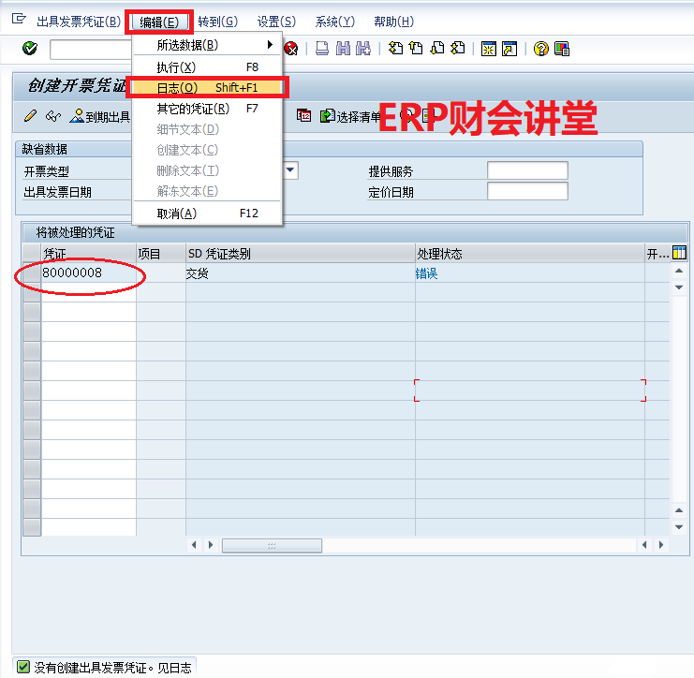Click the red Cancel icon in toolbar
Image resolution: width=694 pixels, height=678 pixels.
(292, 49)
